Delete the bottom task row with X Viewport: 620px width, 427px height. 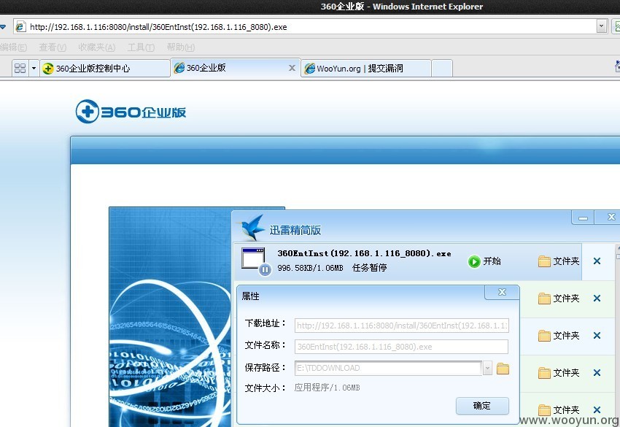click(x=597, y=410)
